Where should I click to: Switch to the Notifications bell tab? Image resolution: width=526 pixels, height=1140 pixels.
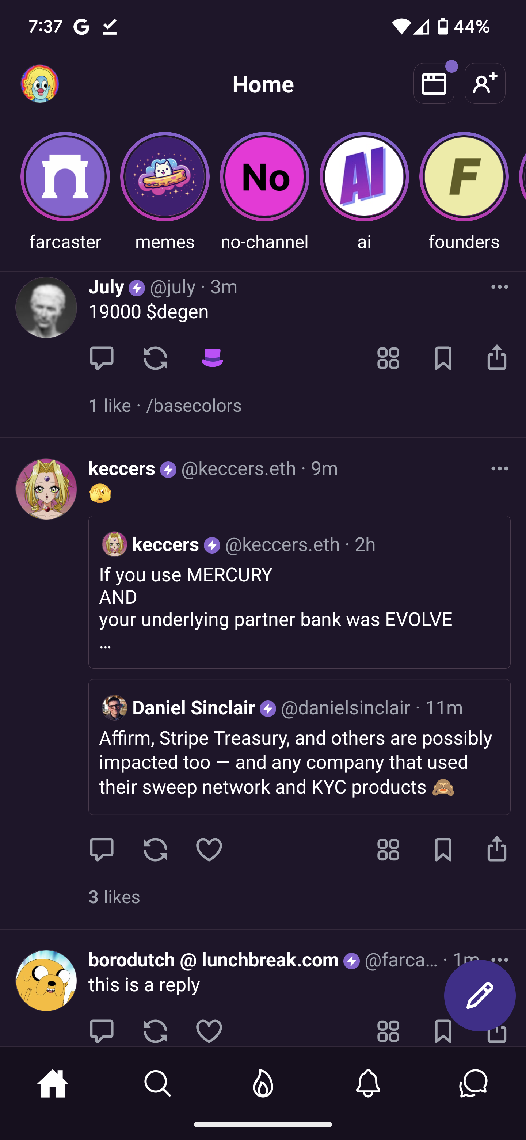pyautogui.click(x=367, y=1083)
